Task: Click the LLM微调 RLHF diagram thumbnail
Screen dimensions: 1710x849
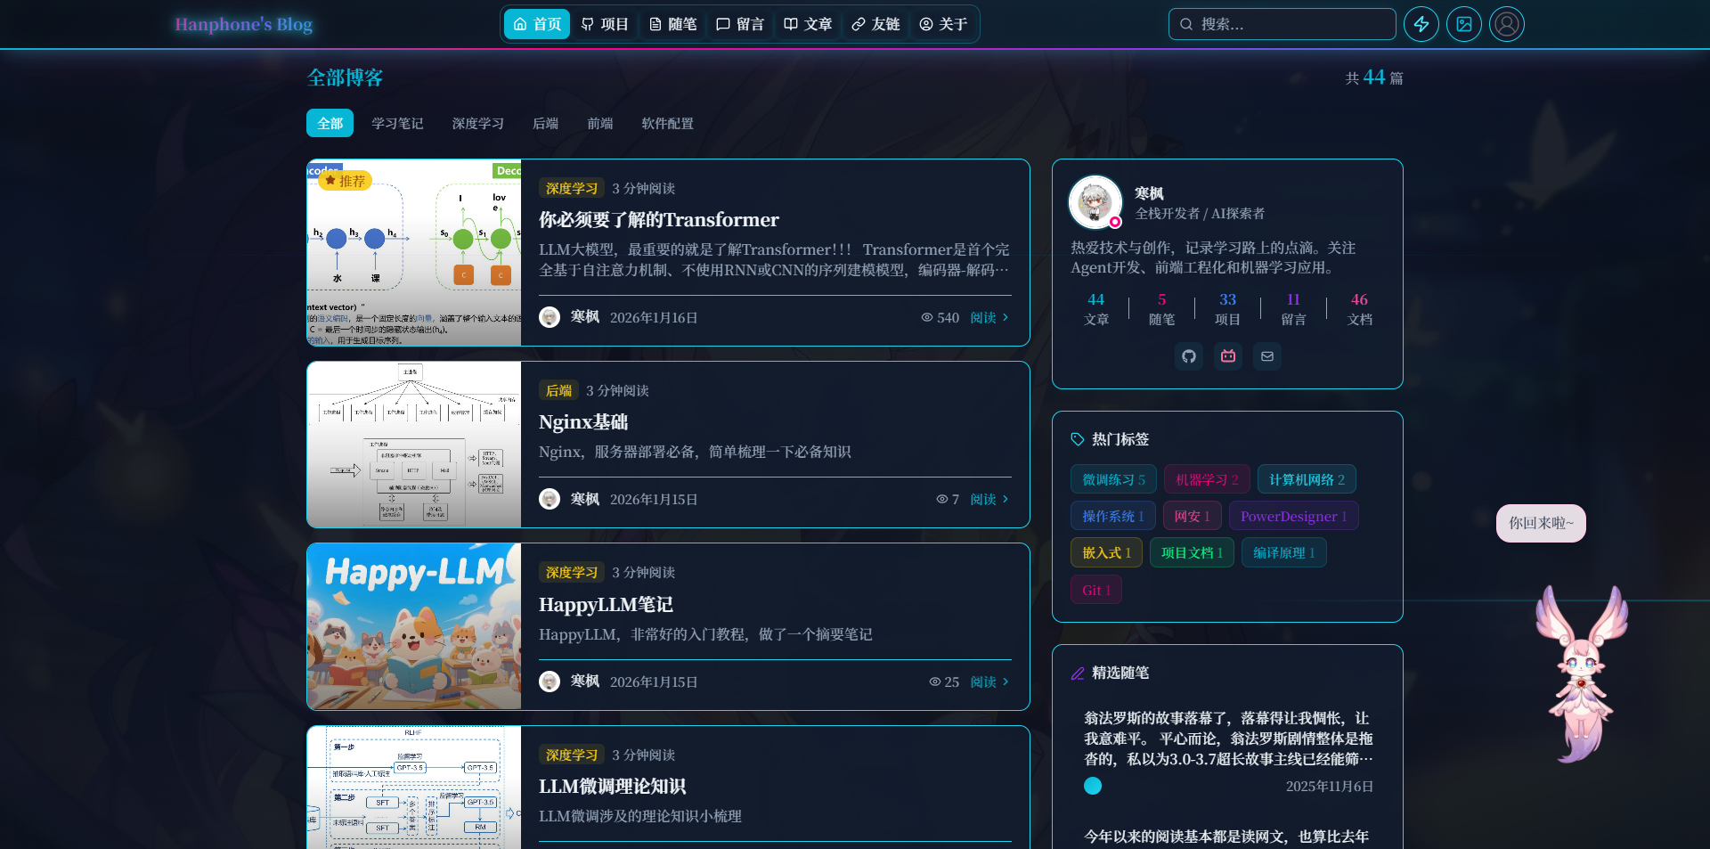Action: pyautogui.click(x=414, y=788)
